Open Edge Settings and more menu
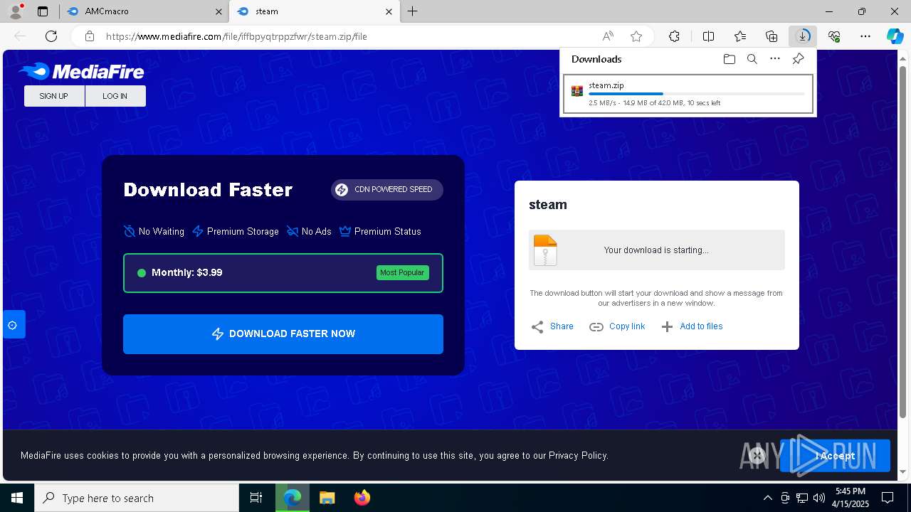Image resolution: width=911 pixels, height=512 pixels. click(865, 36)
